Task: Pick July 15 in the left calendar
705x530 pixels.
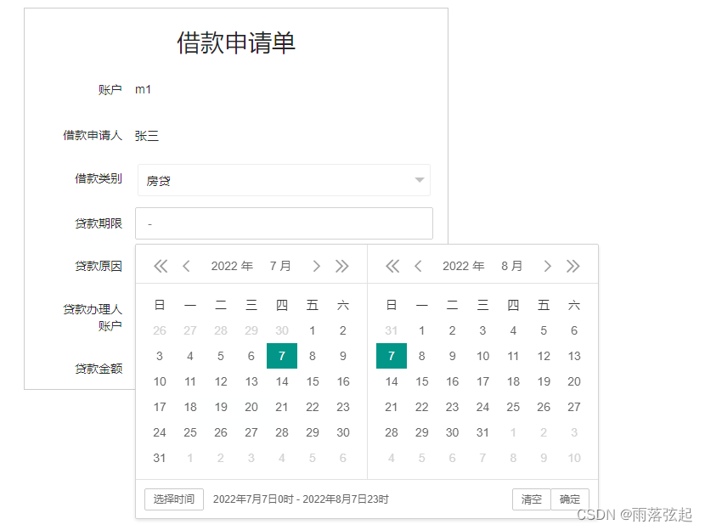Action: tap(313, 381)
